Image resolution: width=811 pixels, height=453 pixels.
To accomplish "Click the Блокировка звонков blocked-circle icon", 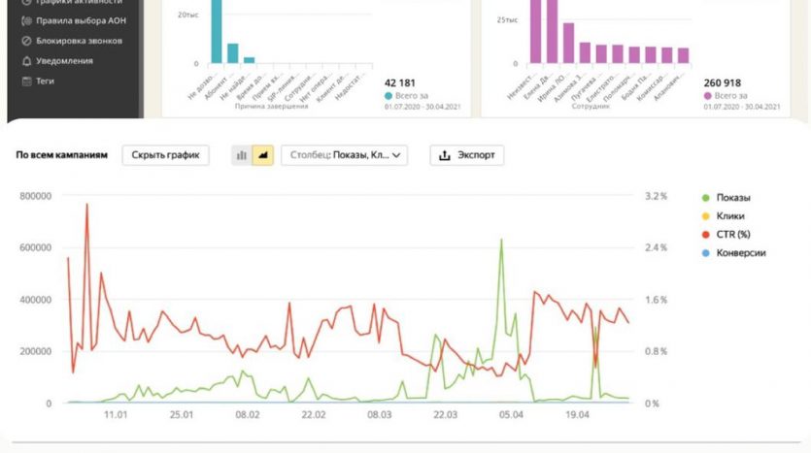I will (25, 41).
